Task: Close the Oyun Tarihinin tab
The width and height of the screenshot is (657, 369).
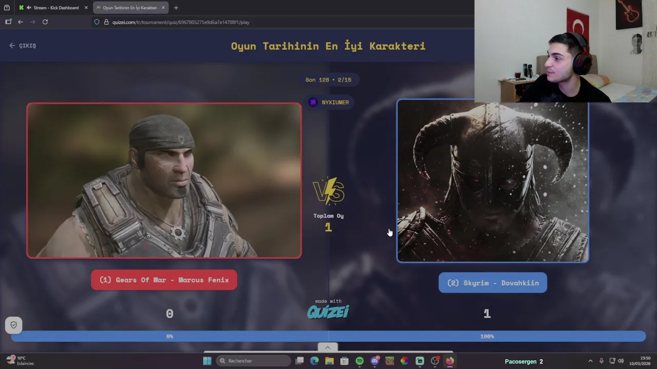Action: coord(163,8)
